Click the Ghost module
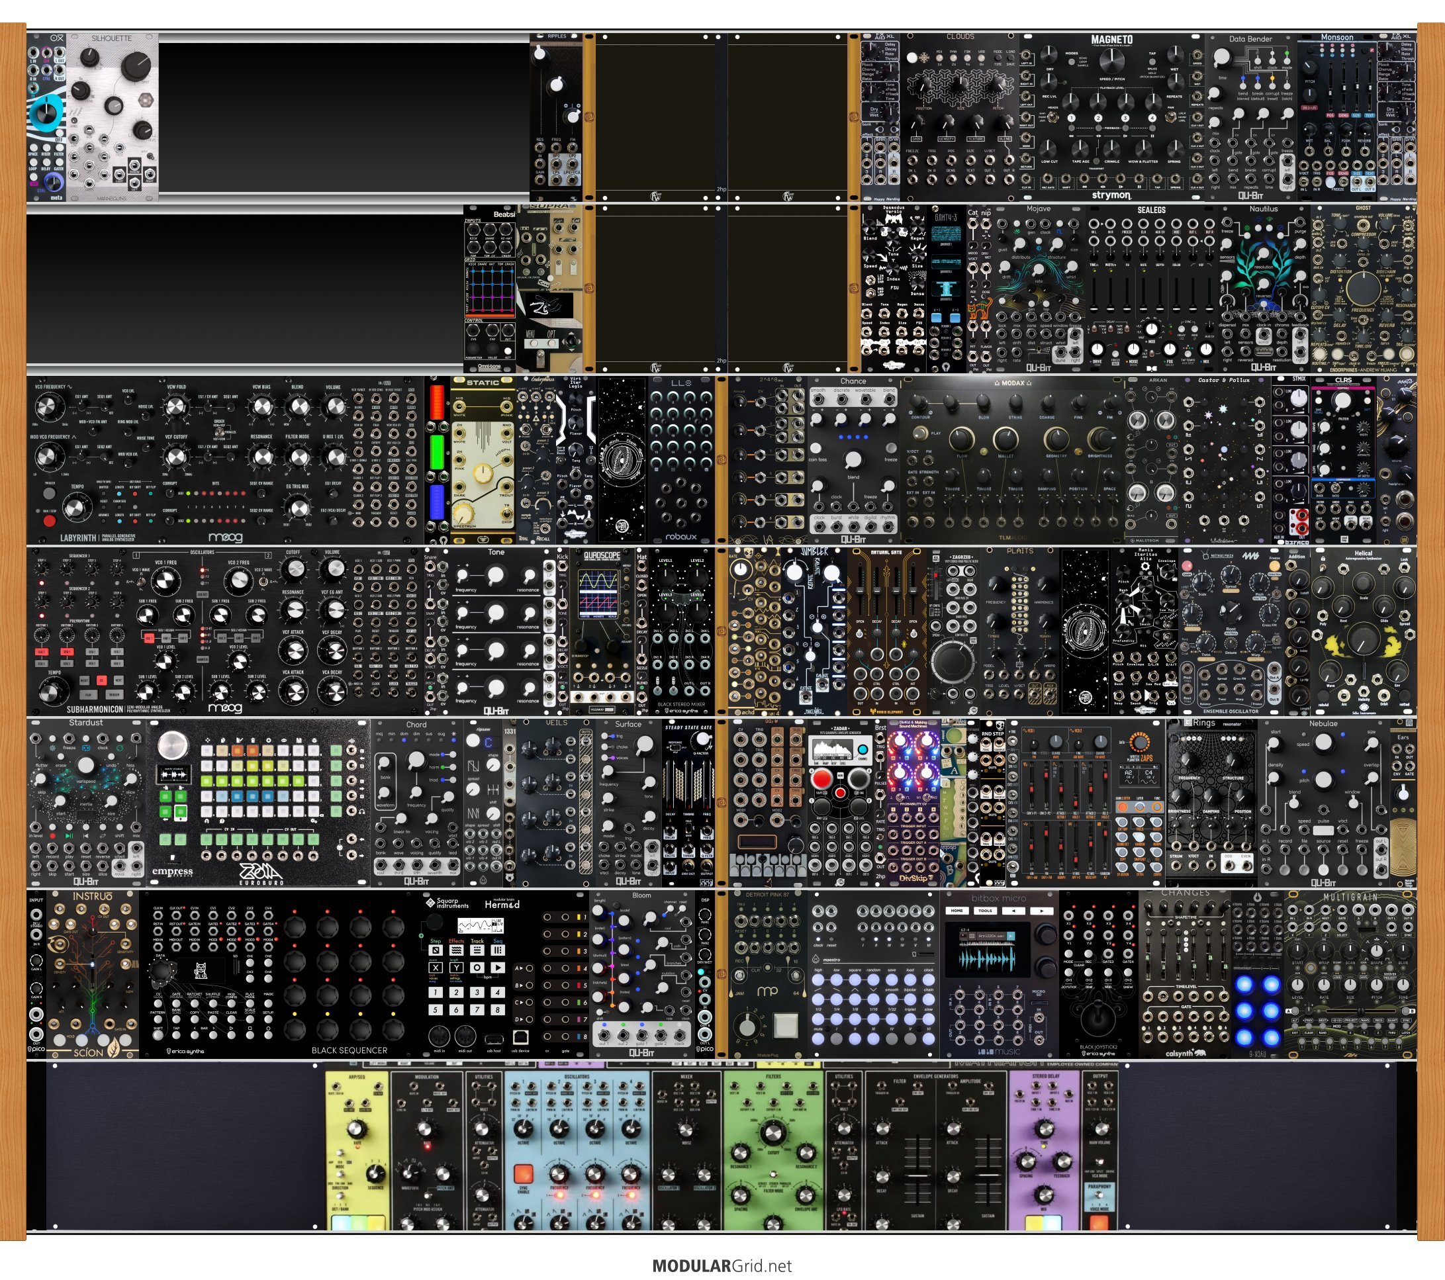This screenshot has height=1280, width=1445. tap(1363, 289)
